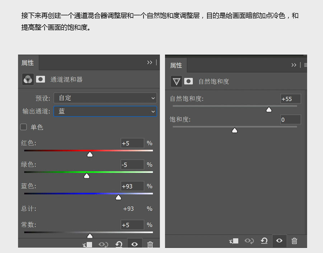This screenshot has height=253, width=323.
Task: Click the layer mask icon in Channel Mixer panel
Action: tap(41, 79)
